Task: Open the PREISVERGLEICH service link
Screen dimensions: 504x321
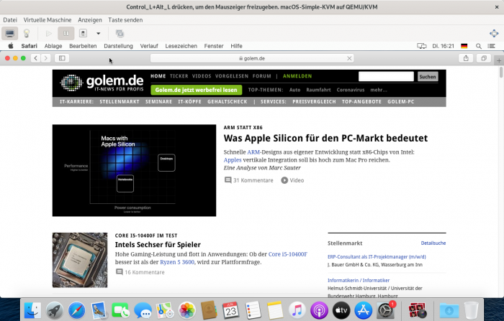Action: 314,102
